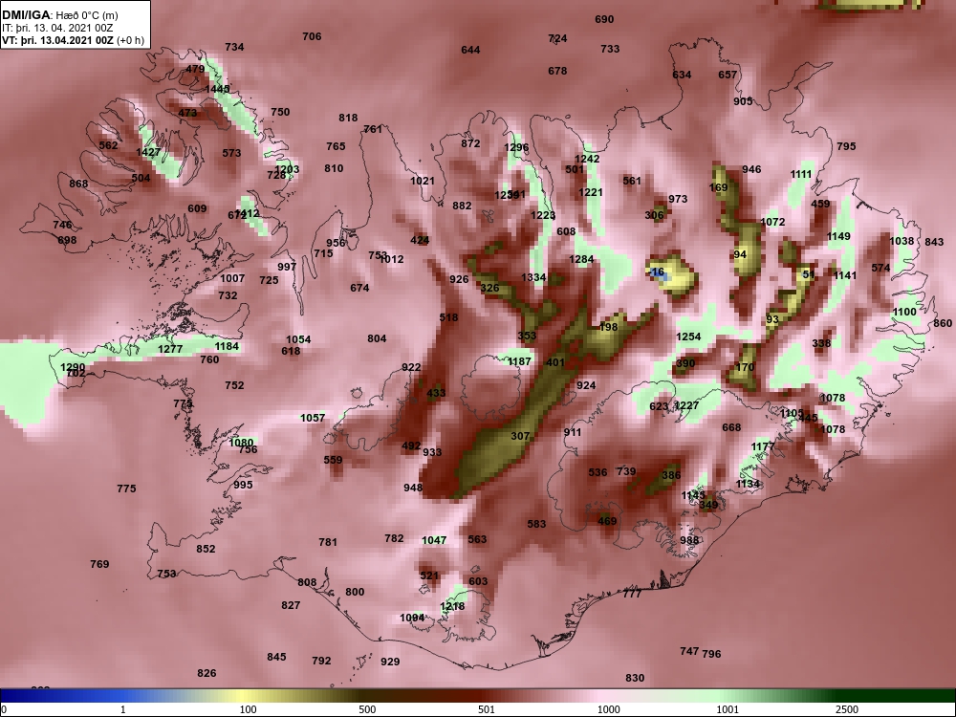Click the 1334 value in the north

click(x=533, y=277)
